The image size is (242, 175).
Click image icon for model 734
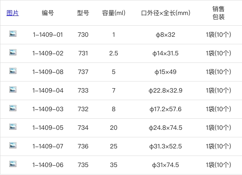click(13, 127)
